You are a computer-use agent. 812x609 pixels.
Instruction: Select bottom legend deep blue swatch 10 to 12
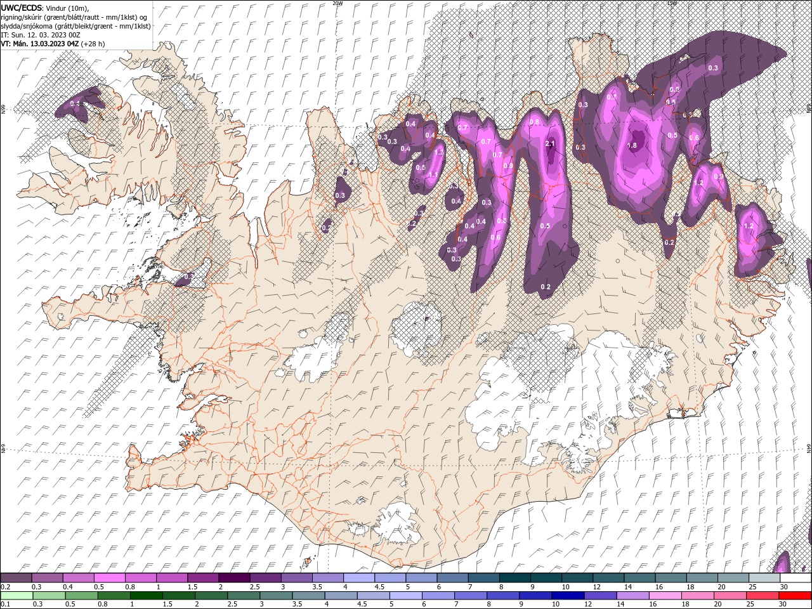click(567, 595)
